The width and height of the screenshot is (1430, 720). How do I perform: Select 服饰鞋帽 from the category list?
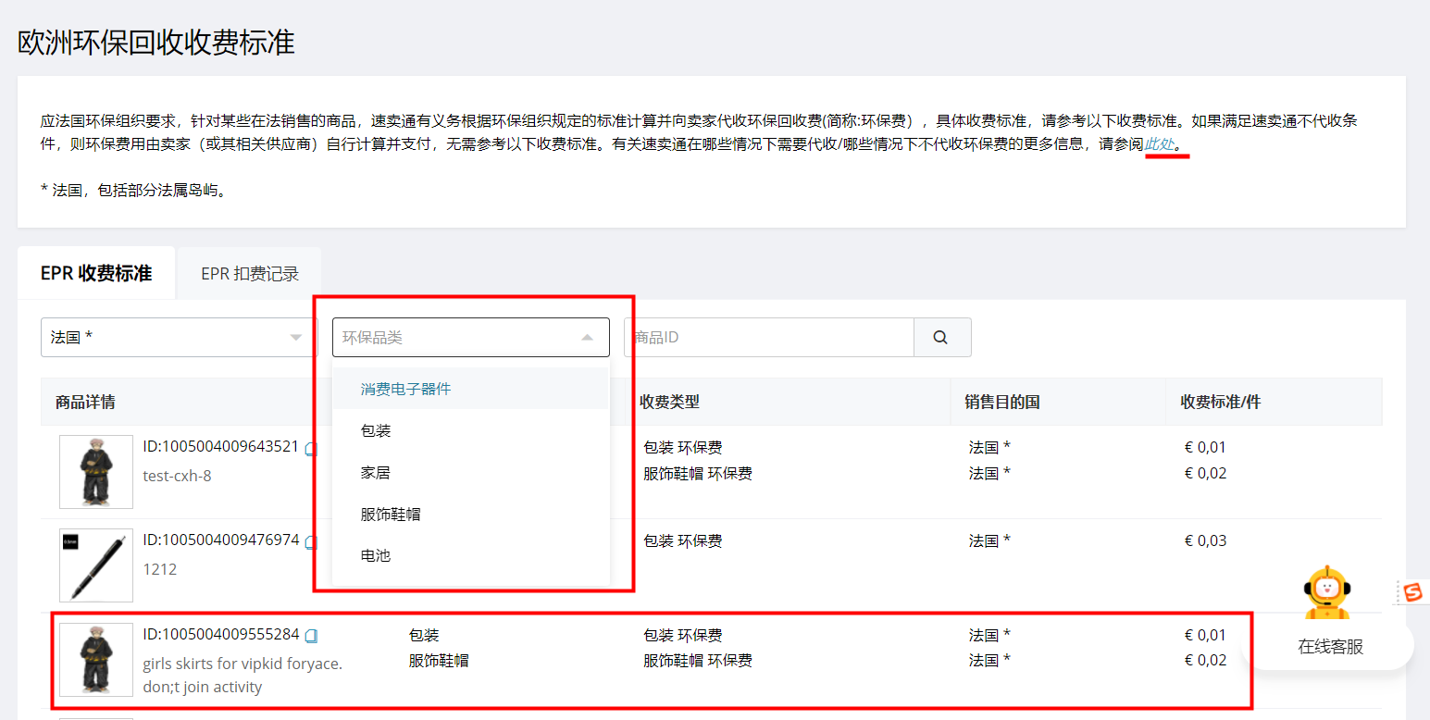coord(471,514)
